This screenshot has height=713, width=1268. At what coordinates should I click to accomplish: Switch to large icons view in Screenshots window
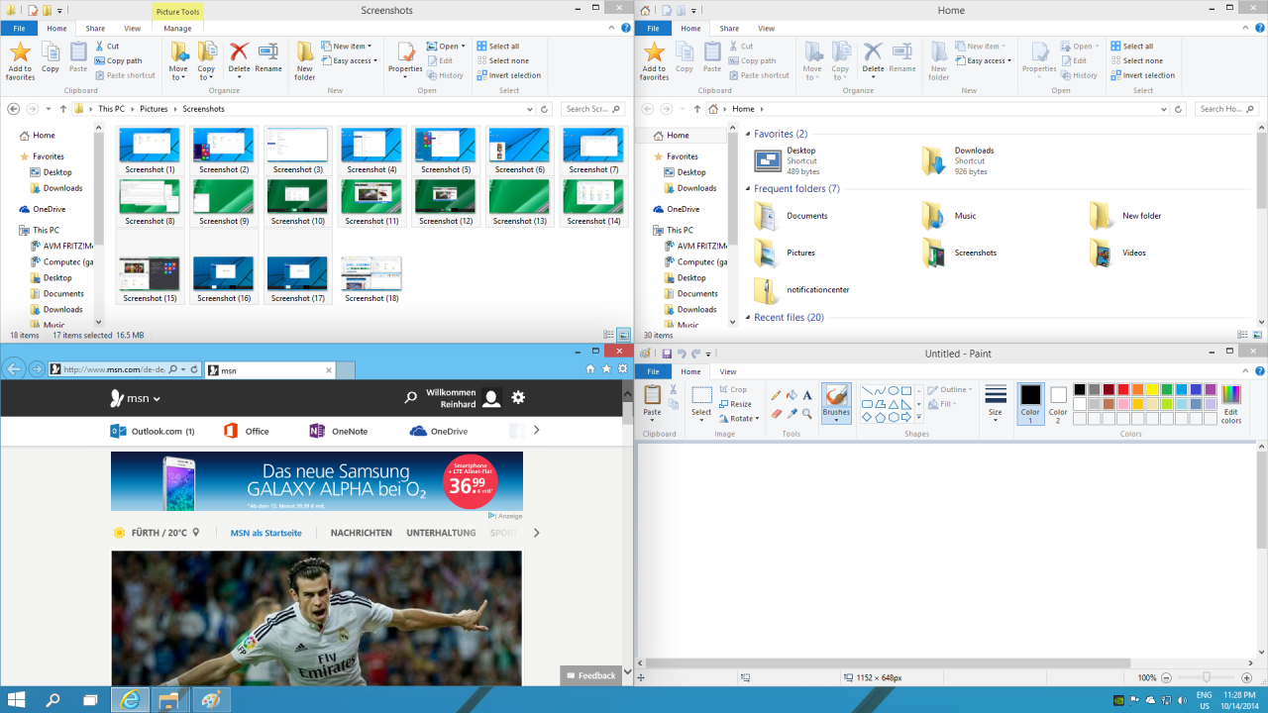point(624,336)
